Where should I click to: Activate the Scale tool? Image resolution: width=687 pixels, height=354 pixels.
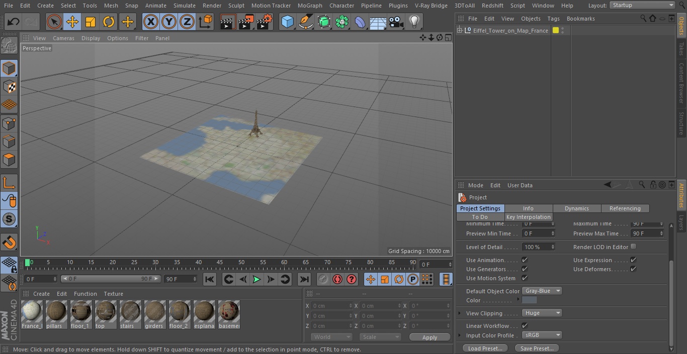pos(91,22)
